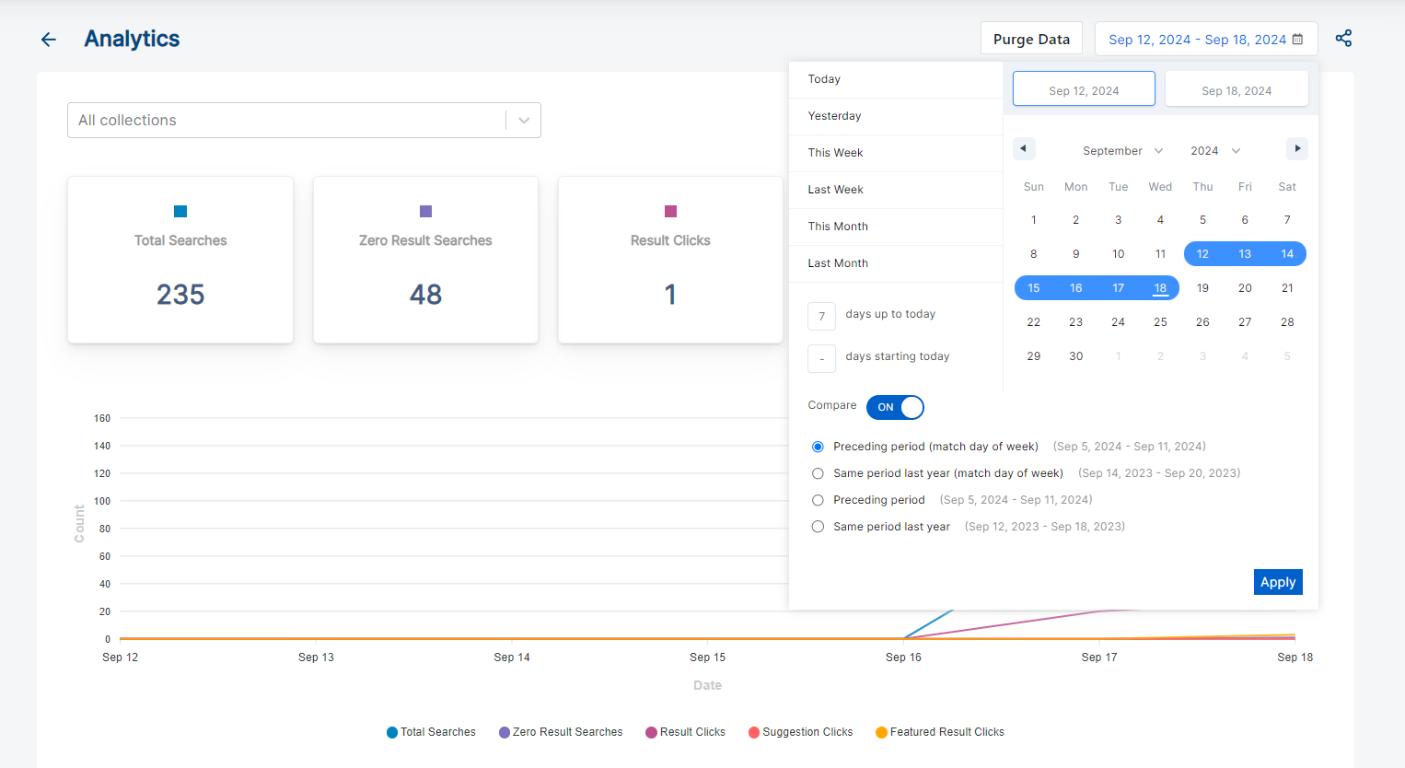Click the Sep 18, 2024 end date field
Viewport: 1405px width, 768px height.
pyautogui.click(x=1237, y=89)
